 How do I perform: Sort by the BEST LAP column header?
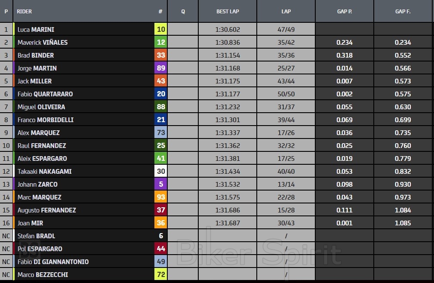click(228, 12)
